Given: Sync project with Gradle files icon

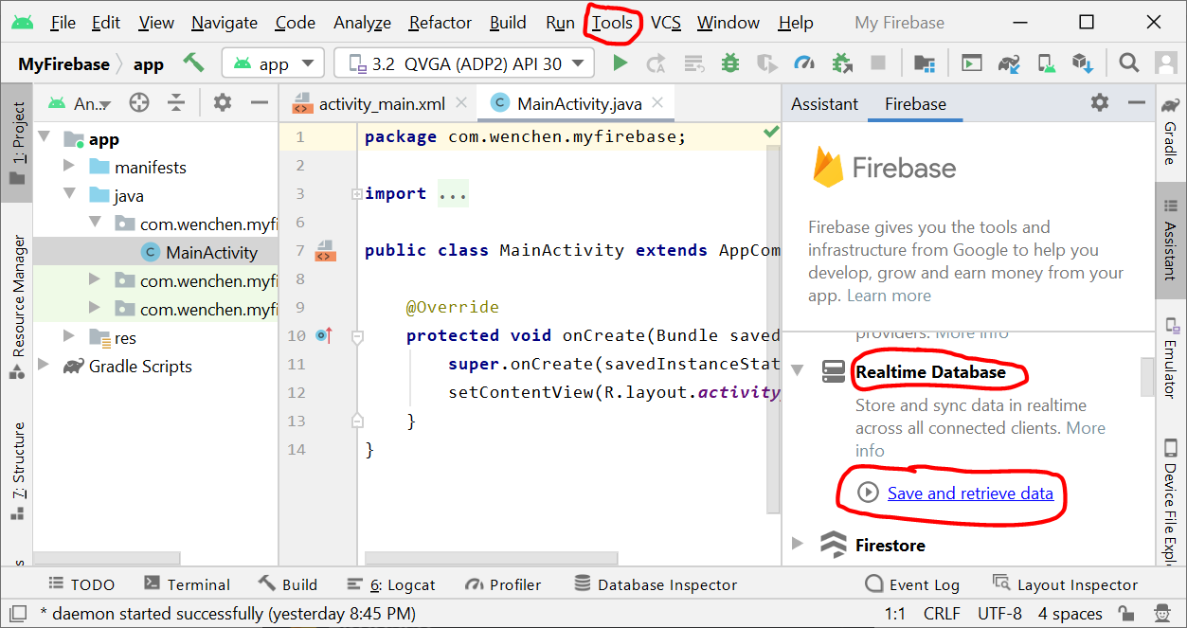Looking at the screenshot, I should tap(1010, 63).
